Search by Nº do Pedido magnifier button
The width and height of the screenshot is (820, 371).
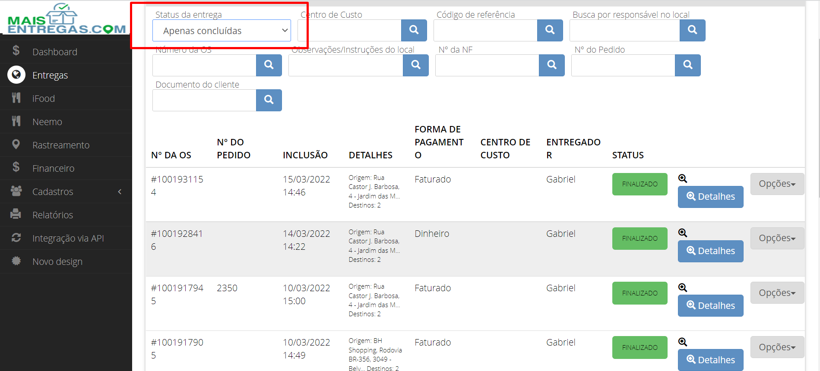(688, 65)
